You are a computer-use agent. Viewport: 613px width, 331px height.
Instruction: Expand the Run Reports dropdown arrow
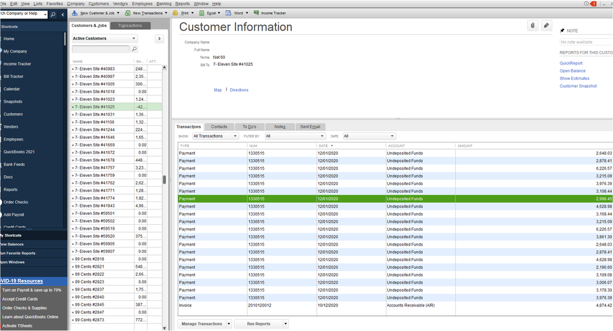click(285, 324)
